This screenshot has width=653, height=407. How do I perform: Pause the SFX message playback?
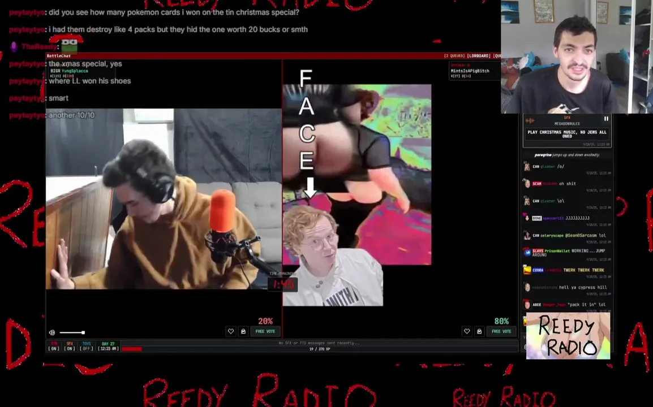(607, 119)
